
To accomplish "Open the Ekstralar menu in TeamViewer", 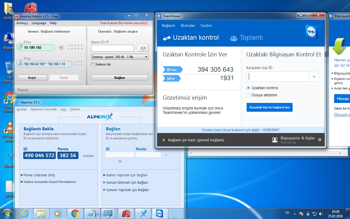I will click(188, 25).
